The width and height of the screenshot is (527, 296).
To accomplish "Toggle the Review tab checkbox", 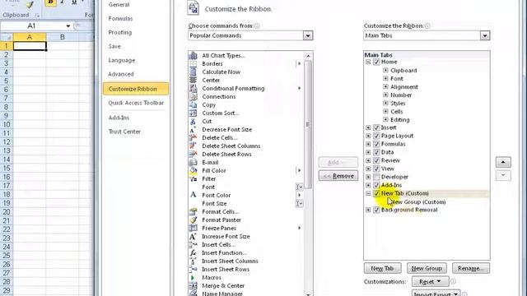I will [376, 160].
